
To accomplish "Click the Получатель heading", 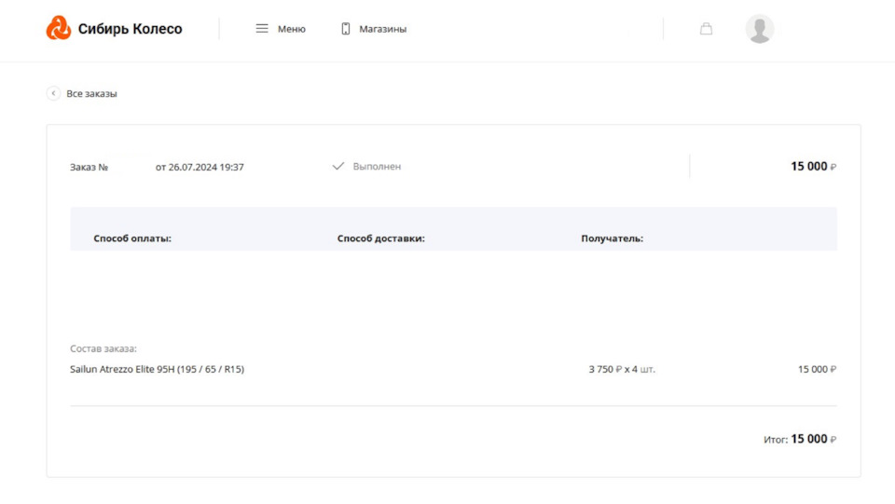I will click(612, 238).
